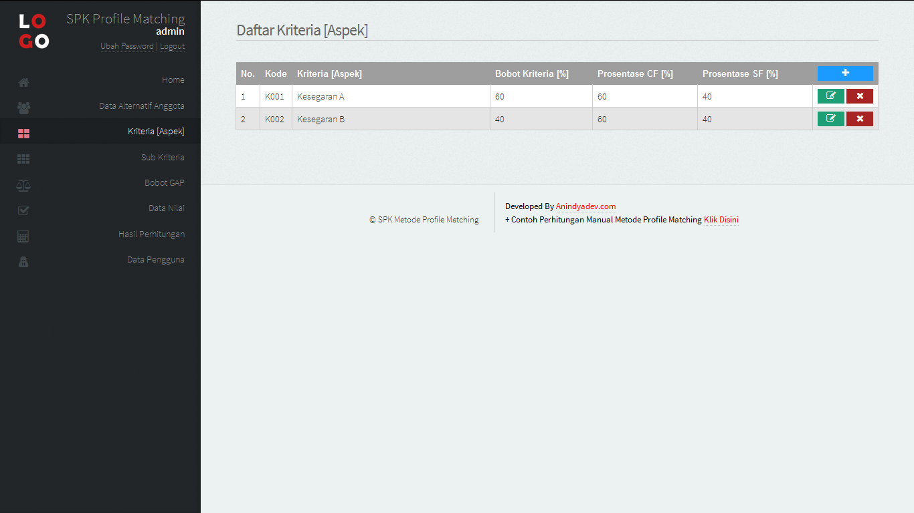Edit the Kesegaran A criteria row
This screenshot has width=914, height=513.
830,96
